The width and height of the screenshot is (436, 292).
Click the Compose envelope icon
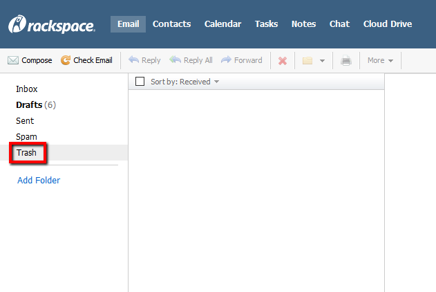coord(13,60)
